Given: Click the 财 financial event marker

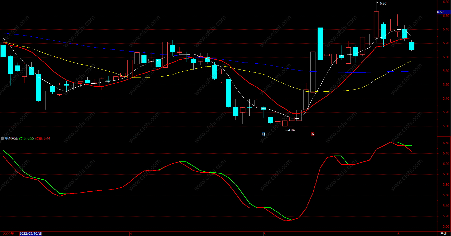Looking at the screenshot, I should 263,134.
